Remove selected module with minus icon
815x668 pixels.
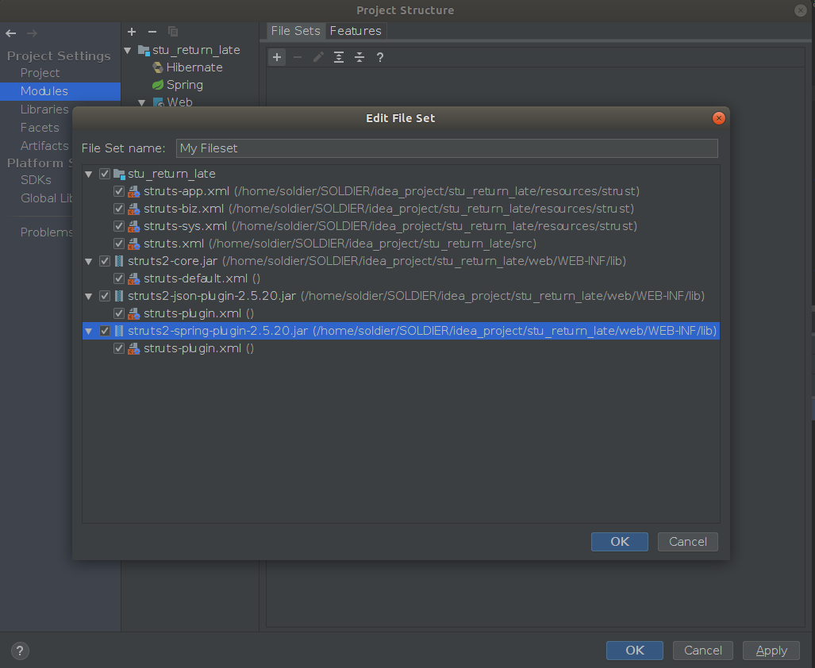[152, 32]
